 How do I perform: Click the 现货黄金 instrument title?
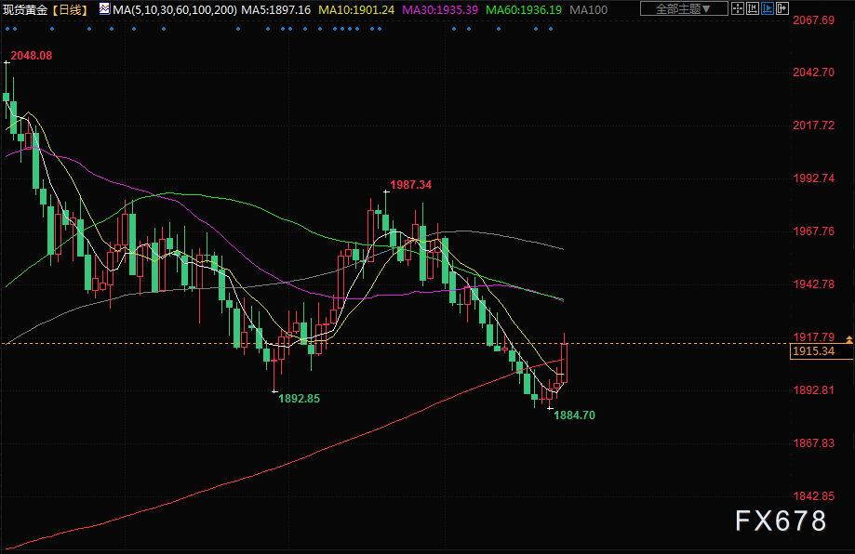[25, 10]
